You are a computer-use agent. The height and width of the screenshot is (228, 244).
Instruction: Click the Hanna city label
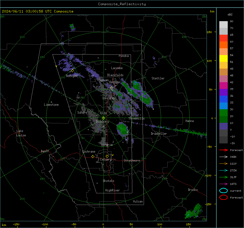pos(190,121)
